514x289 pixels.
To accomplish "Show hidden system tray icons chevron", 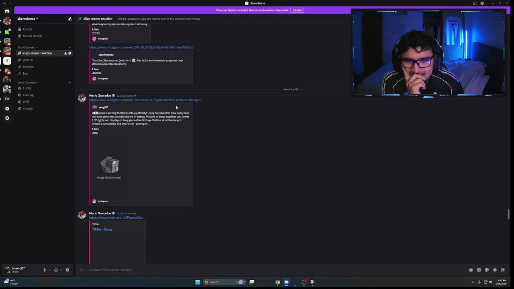I will (473, 282).
